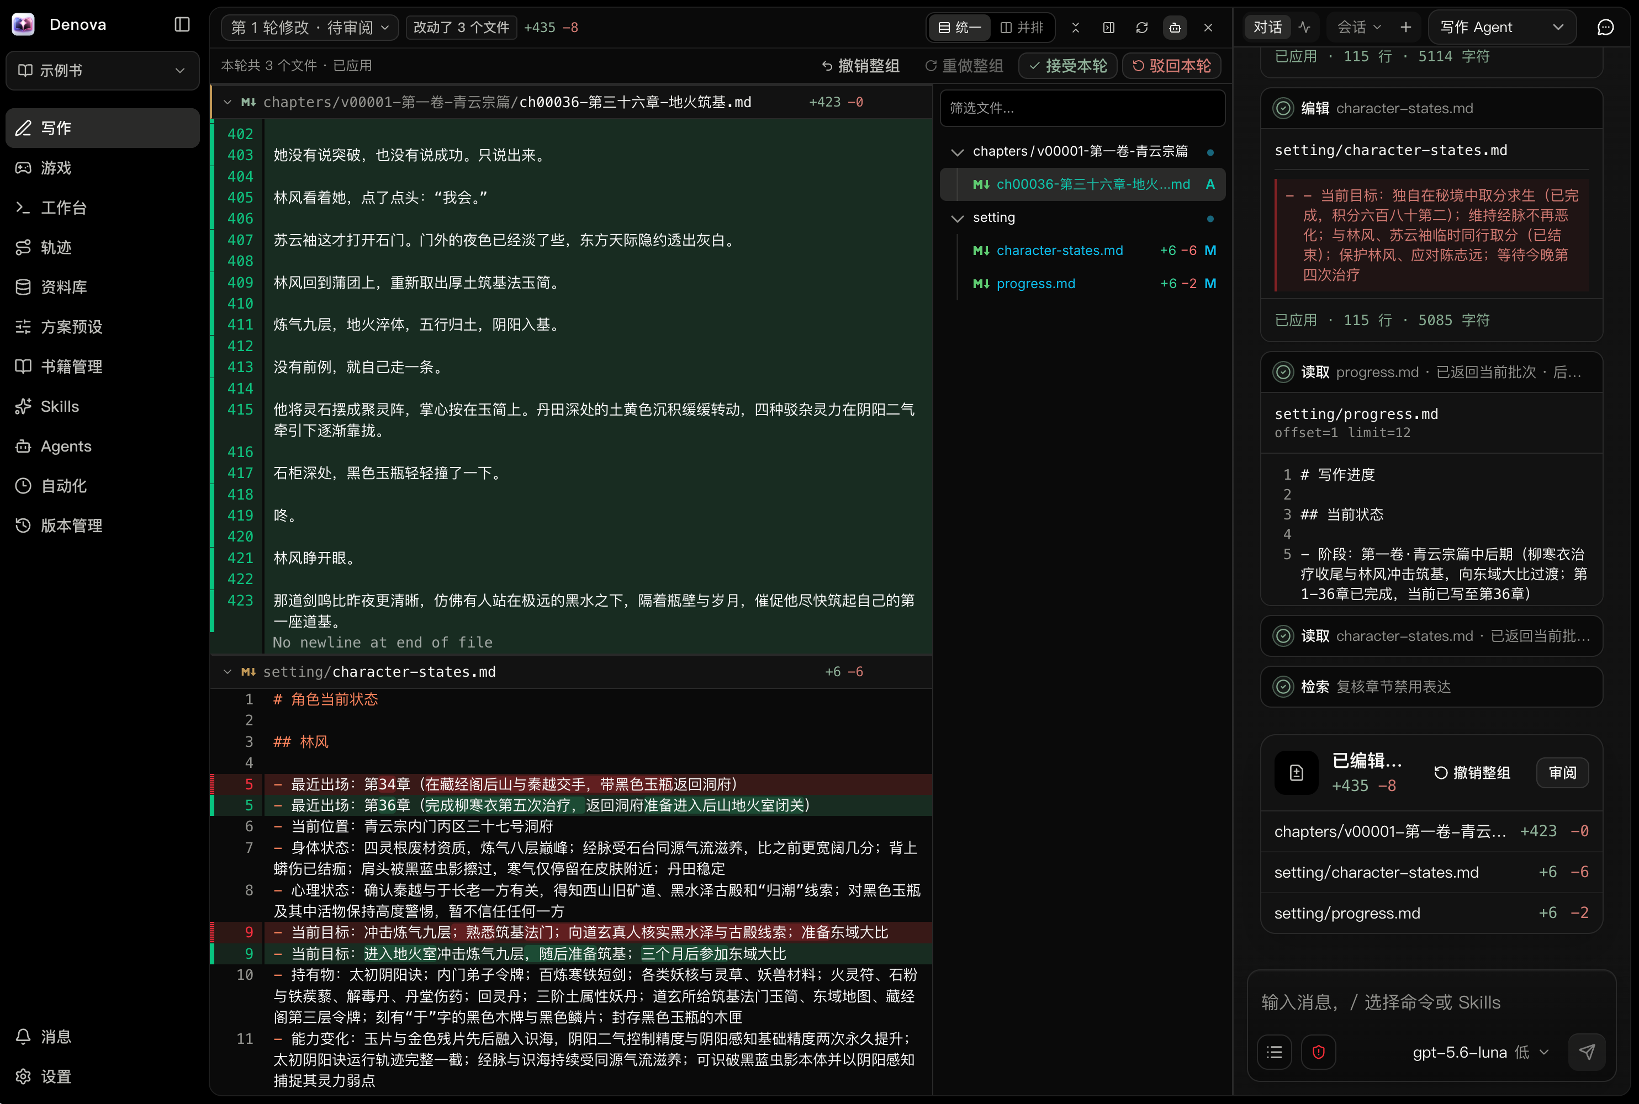1639x1104 pixels.
Task: Start a new session with plus icon
Action: tap(1406, 26)
